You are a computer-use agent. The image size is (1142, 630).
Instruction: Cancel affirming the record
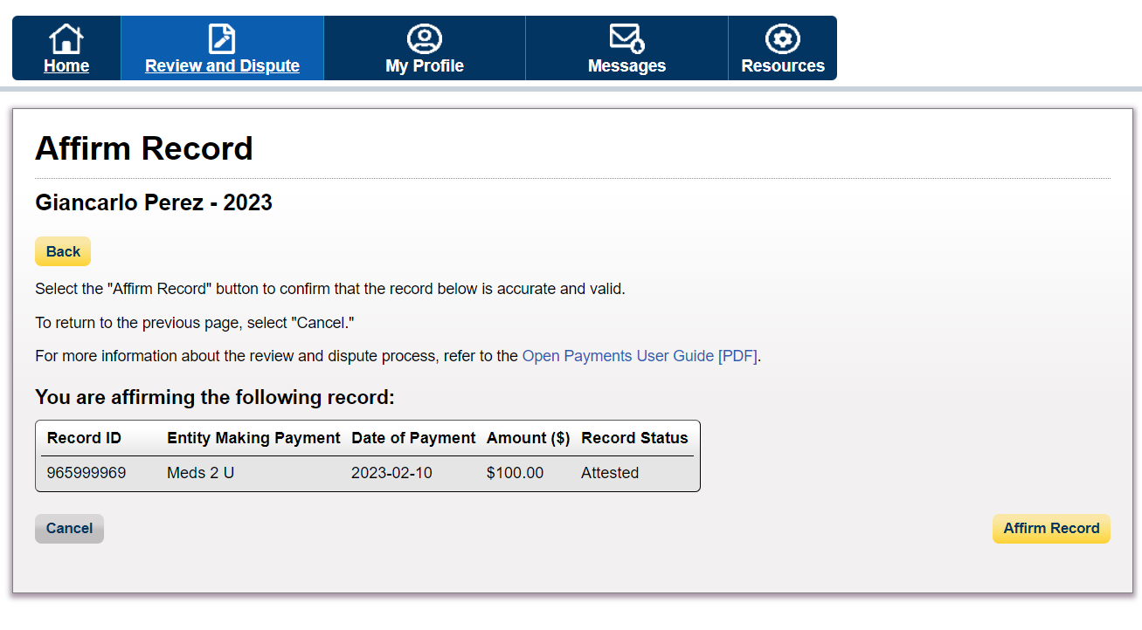pos(69,529)
